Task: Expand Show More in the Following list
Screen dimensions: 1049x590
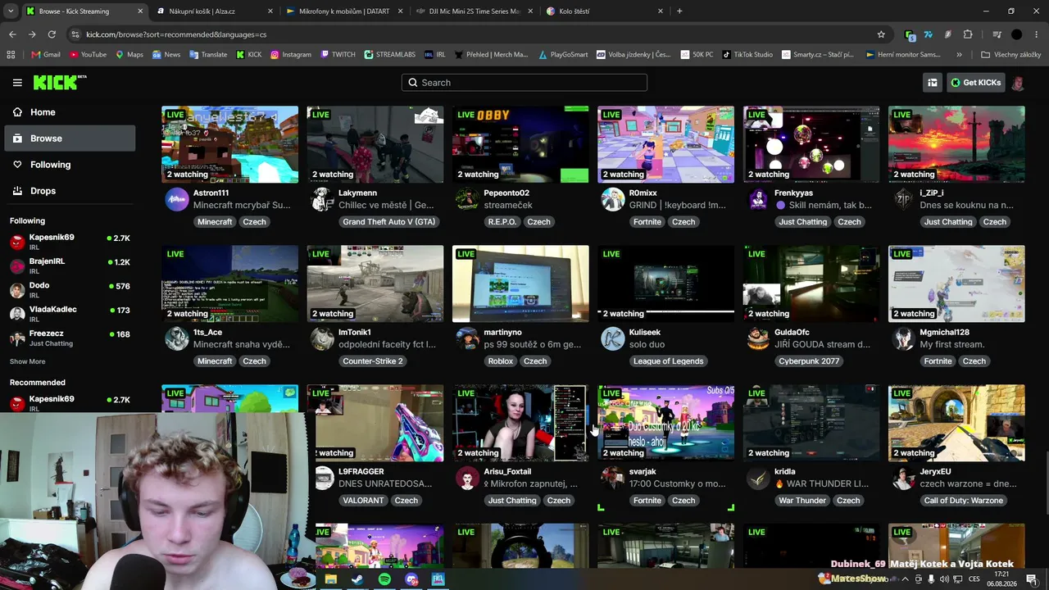Action: [x=28, y=361]
